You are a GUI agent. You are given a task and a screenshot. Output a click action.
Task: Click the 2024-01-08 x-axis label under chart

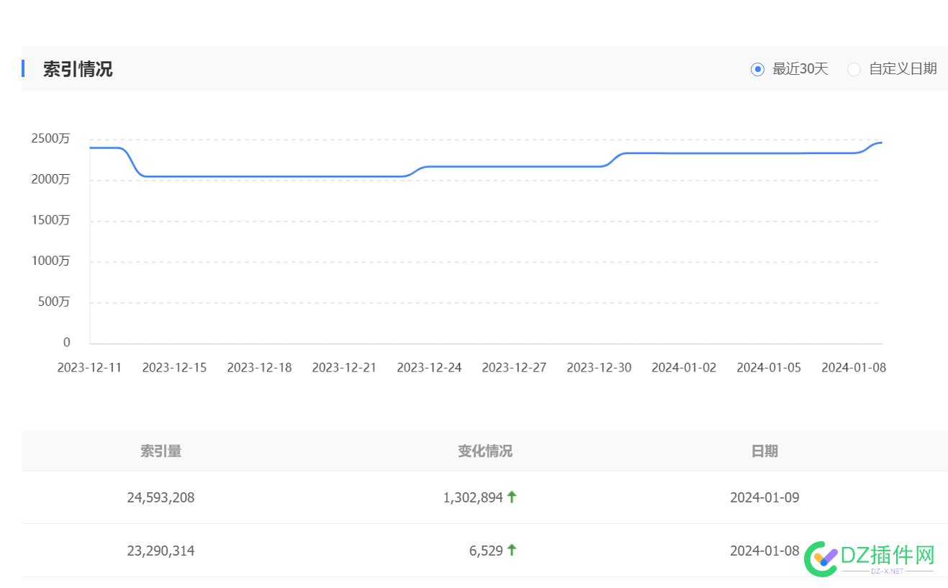point(854,367)
